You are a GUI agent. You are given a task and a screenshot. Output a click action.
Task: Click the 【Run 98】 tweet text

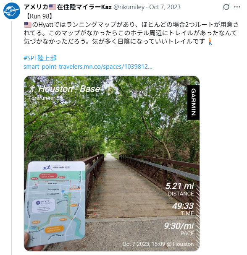pos(39,16)
